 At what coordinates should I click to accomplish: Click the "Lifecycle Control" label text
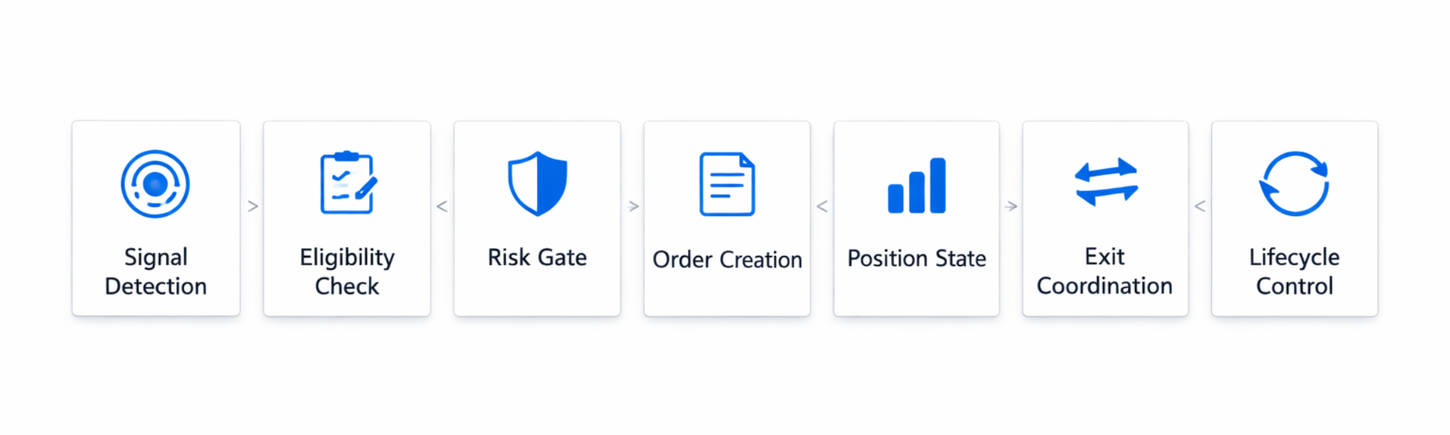click(1294, 271)
